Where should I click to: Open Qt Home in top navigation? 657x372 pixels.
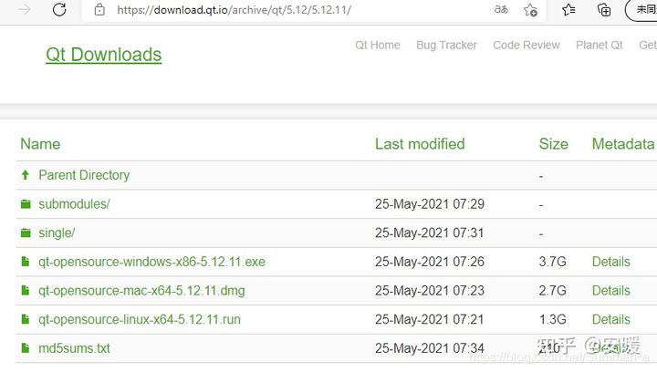point(378,46)
